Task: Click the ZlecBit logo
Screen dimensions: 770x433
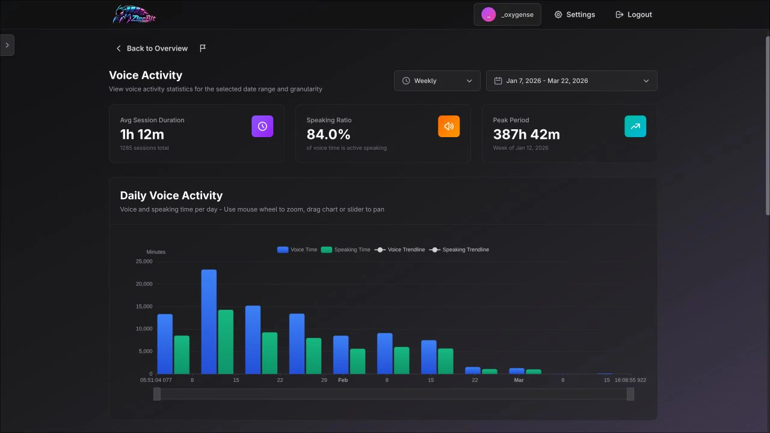Action: (x=134, y=14)
